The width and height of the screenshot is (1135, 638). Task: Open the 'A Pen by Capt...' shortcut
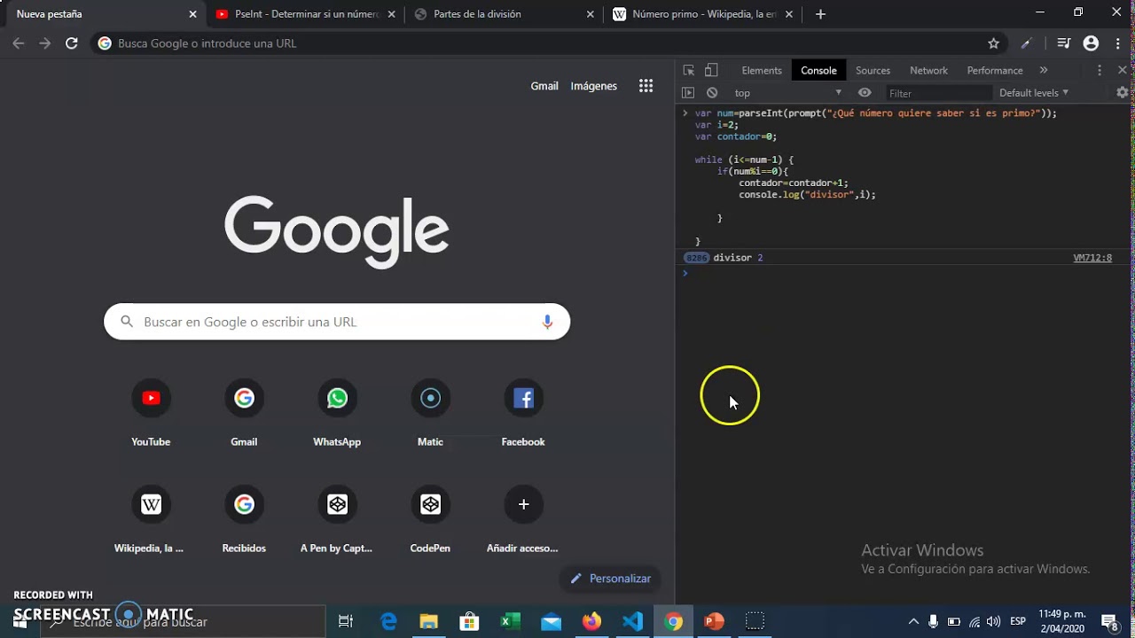click(337, 519)
